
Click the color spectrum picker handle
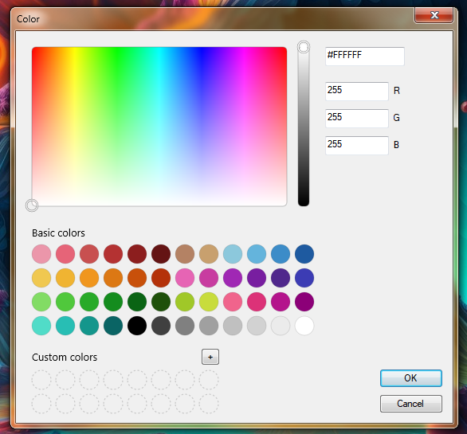(32, 205)
